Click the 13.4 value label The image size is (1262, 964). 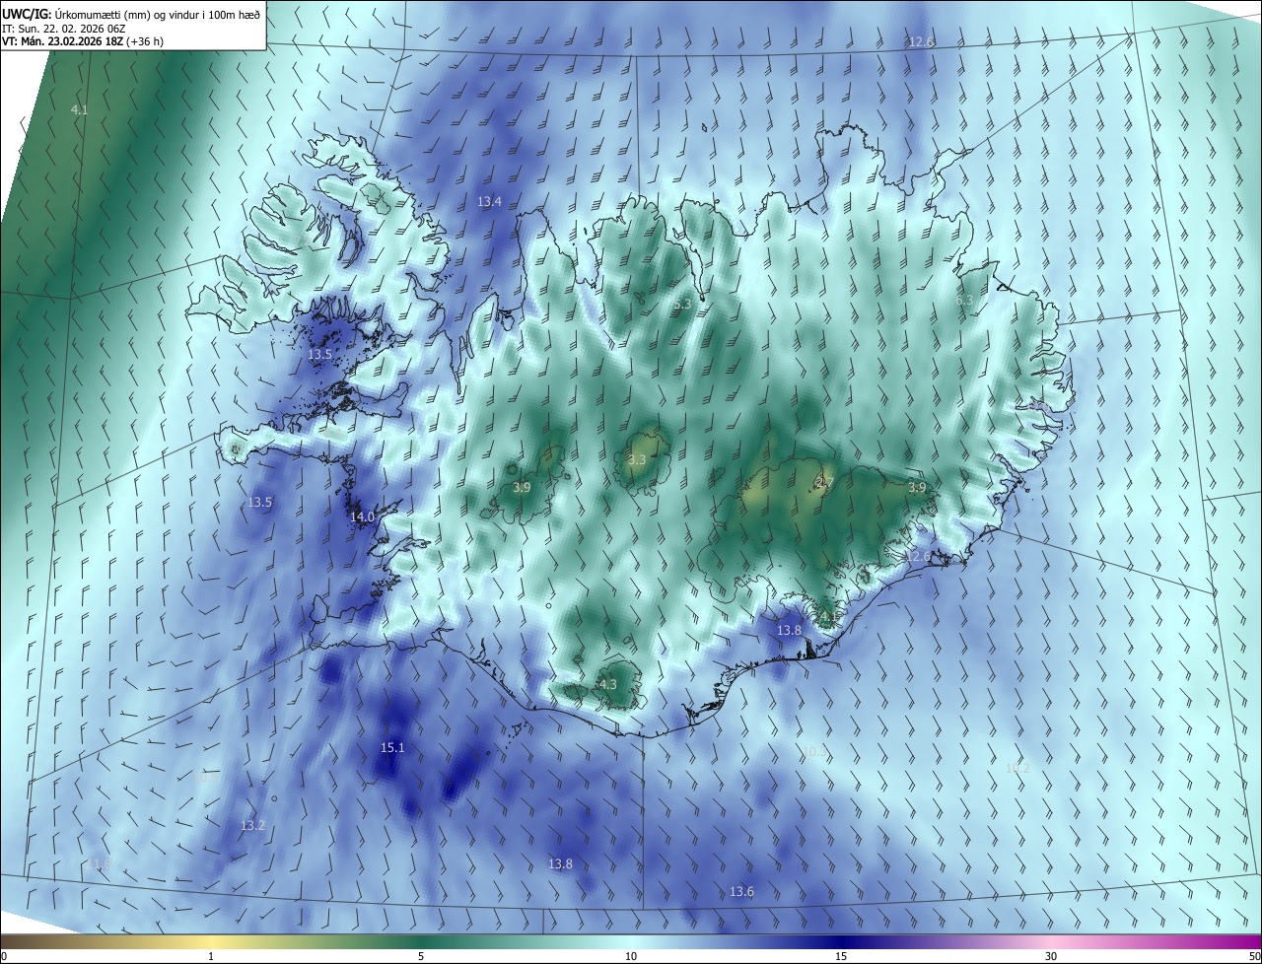489,202
